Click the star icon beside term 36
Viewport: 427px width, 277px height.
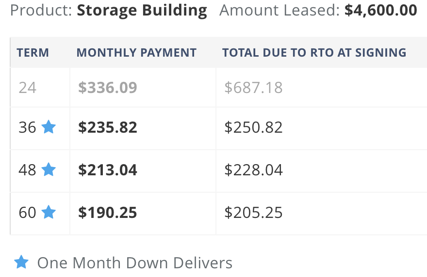[x=49, y=127]
